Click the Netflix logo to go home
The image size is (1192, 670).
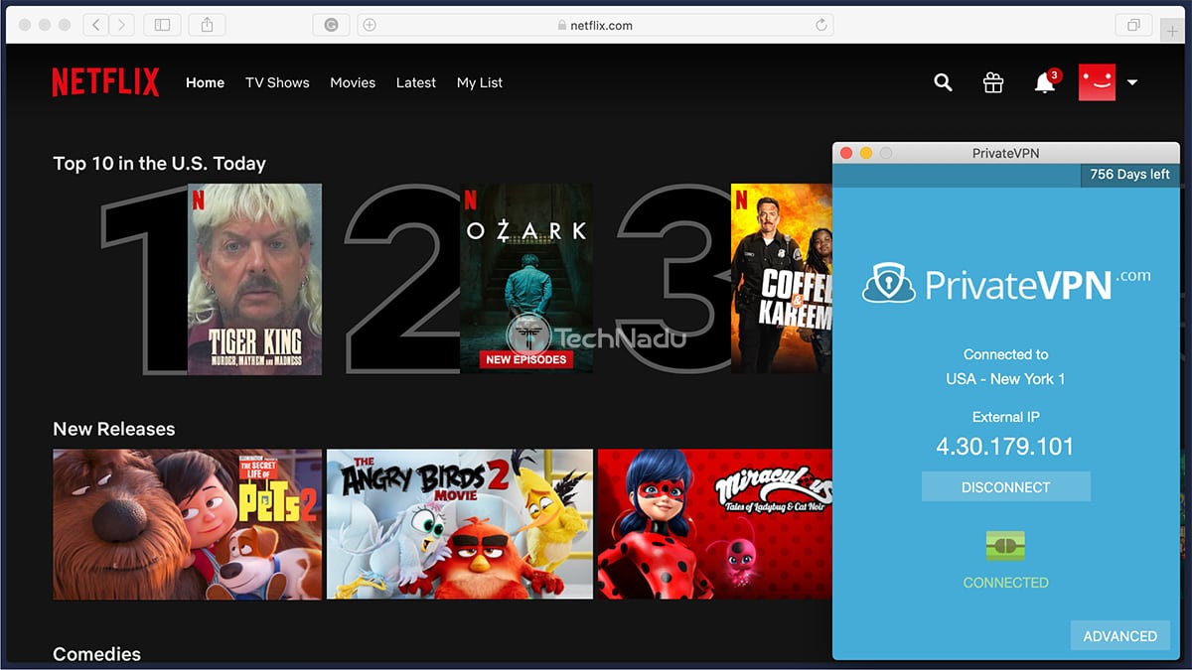click(x=104, y=82)
